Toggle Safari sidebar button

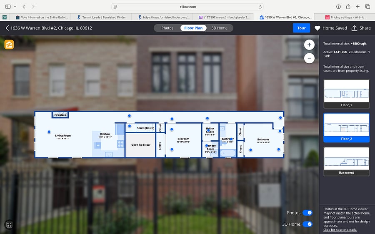coord(8,7)
